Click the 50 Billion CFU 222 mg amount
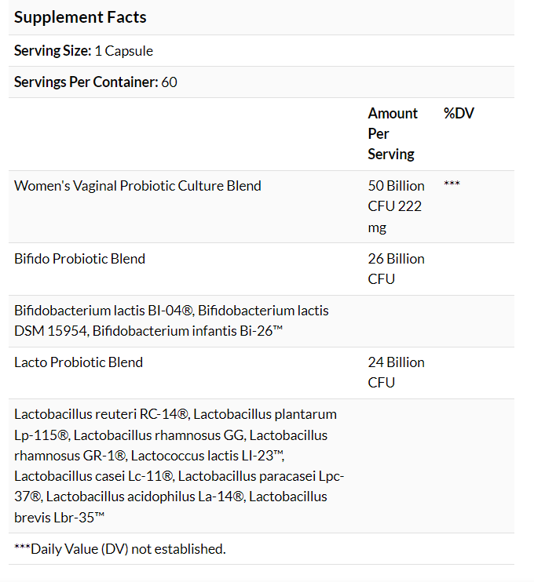The width and height of the screenshot is (534, 582). point(396,206)
